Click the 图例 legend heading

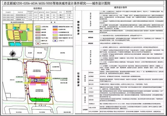click(x=53, y=22)
